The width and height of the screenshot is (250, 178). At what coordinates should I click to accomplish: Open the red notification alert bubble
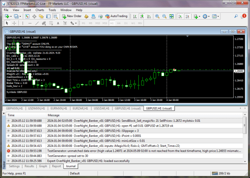pyautogui.click(x=244, y=16)
